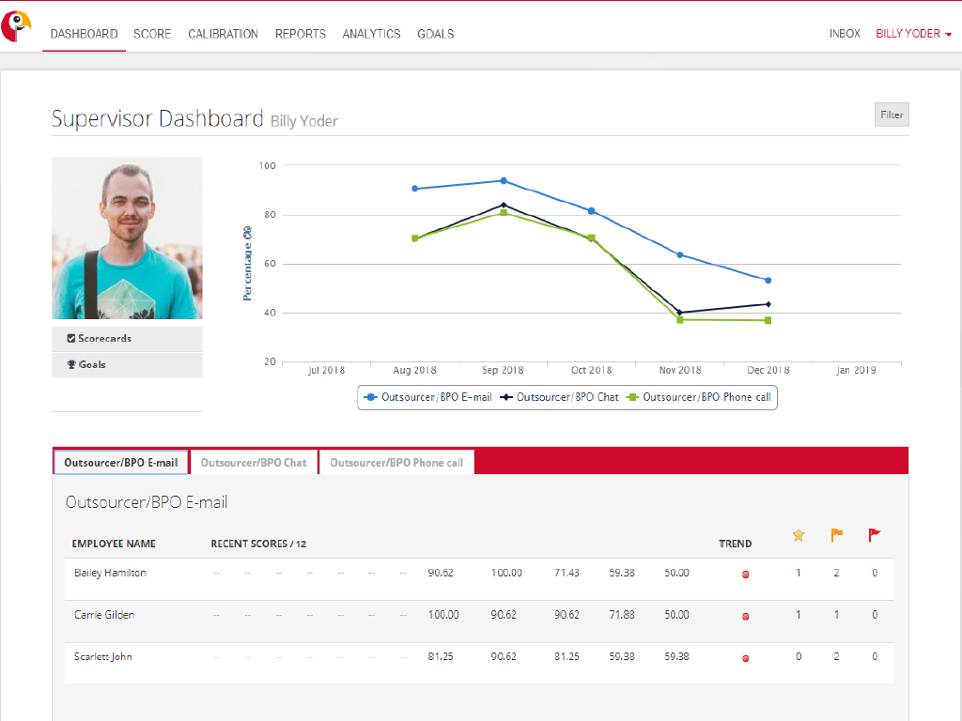The width and height of the screenshot is (962, 721).
Task: Switch to the Outsourcer/BPO Chat tab
Action: (254, 463)
